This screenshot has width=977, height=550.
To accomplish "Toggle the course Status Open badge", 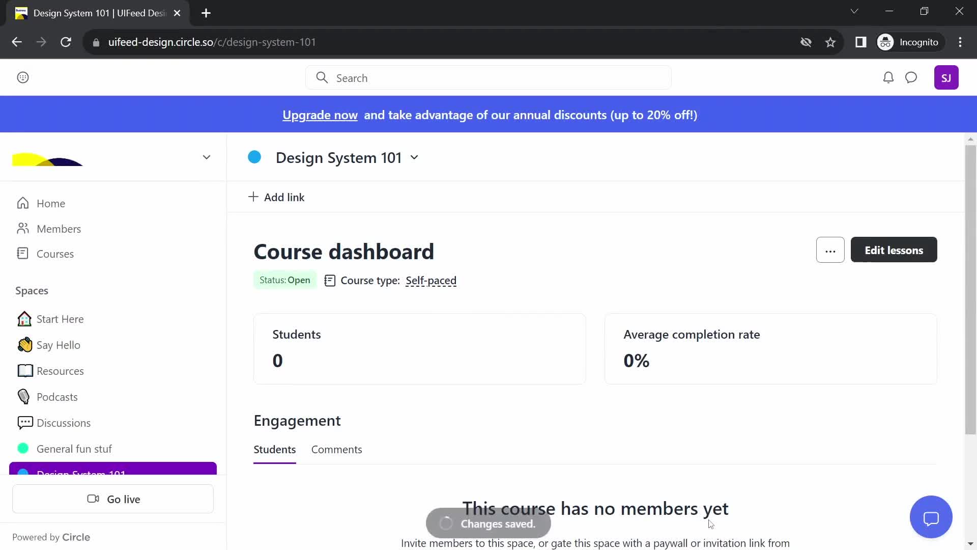I will 284,280.
